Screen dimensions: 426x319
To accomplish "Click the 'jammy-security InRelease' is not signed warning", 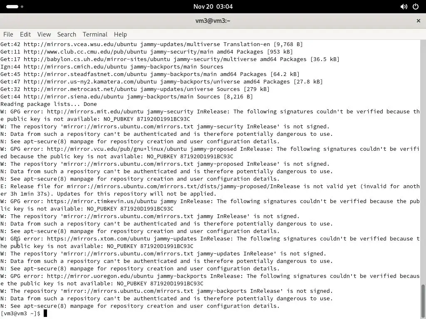I will (x=165, y=127).
